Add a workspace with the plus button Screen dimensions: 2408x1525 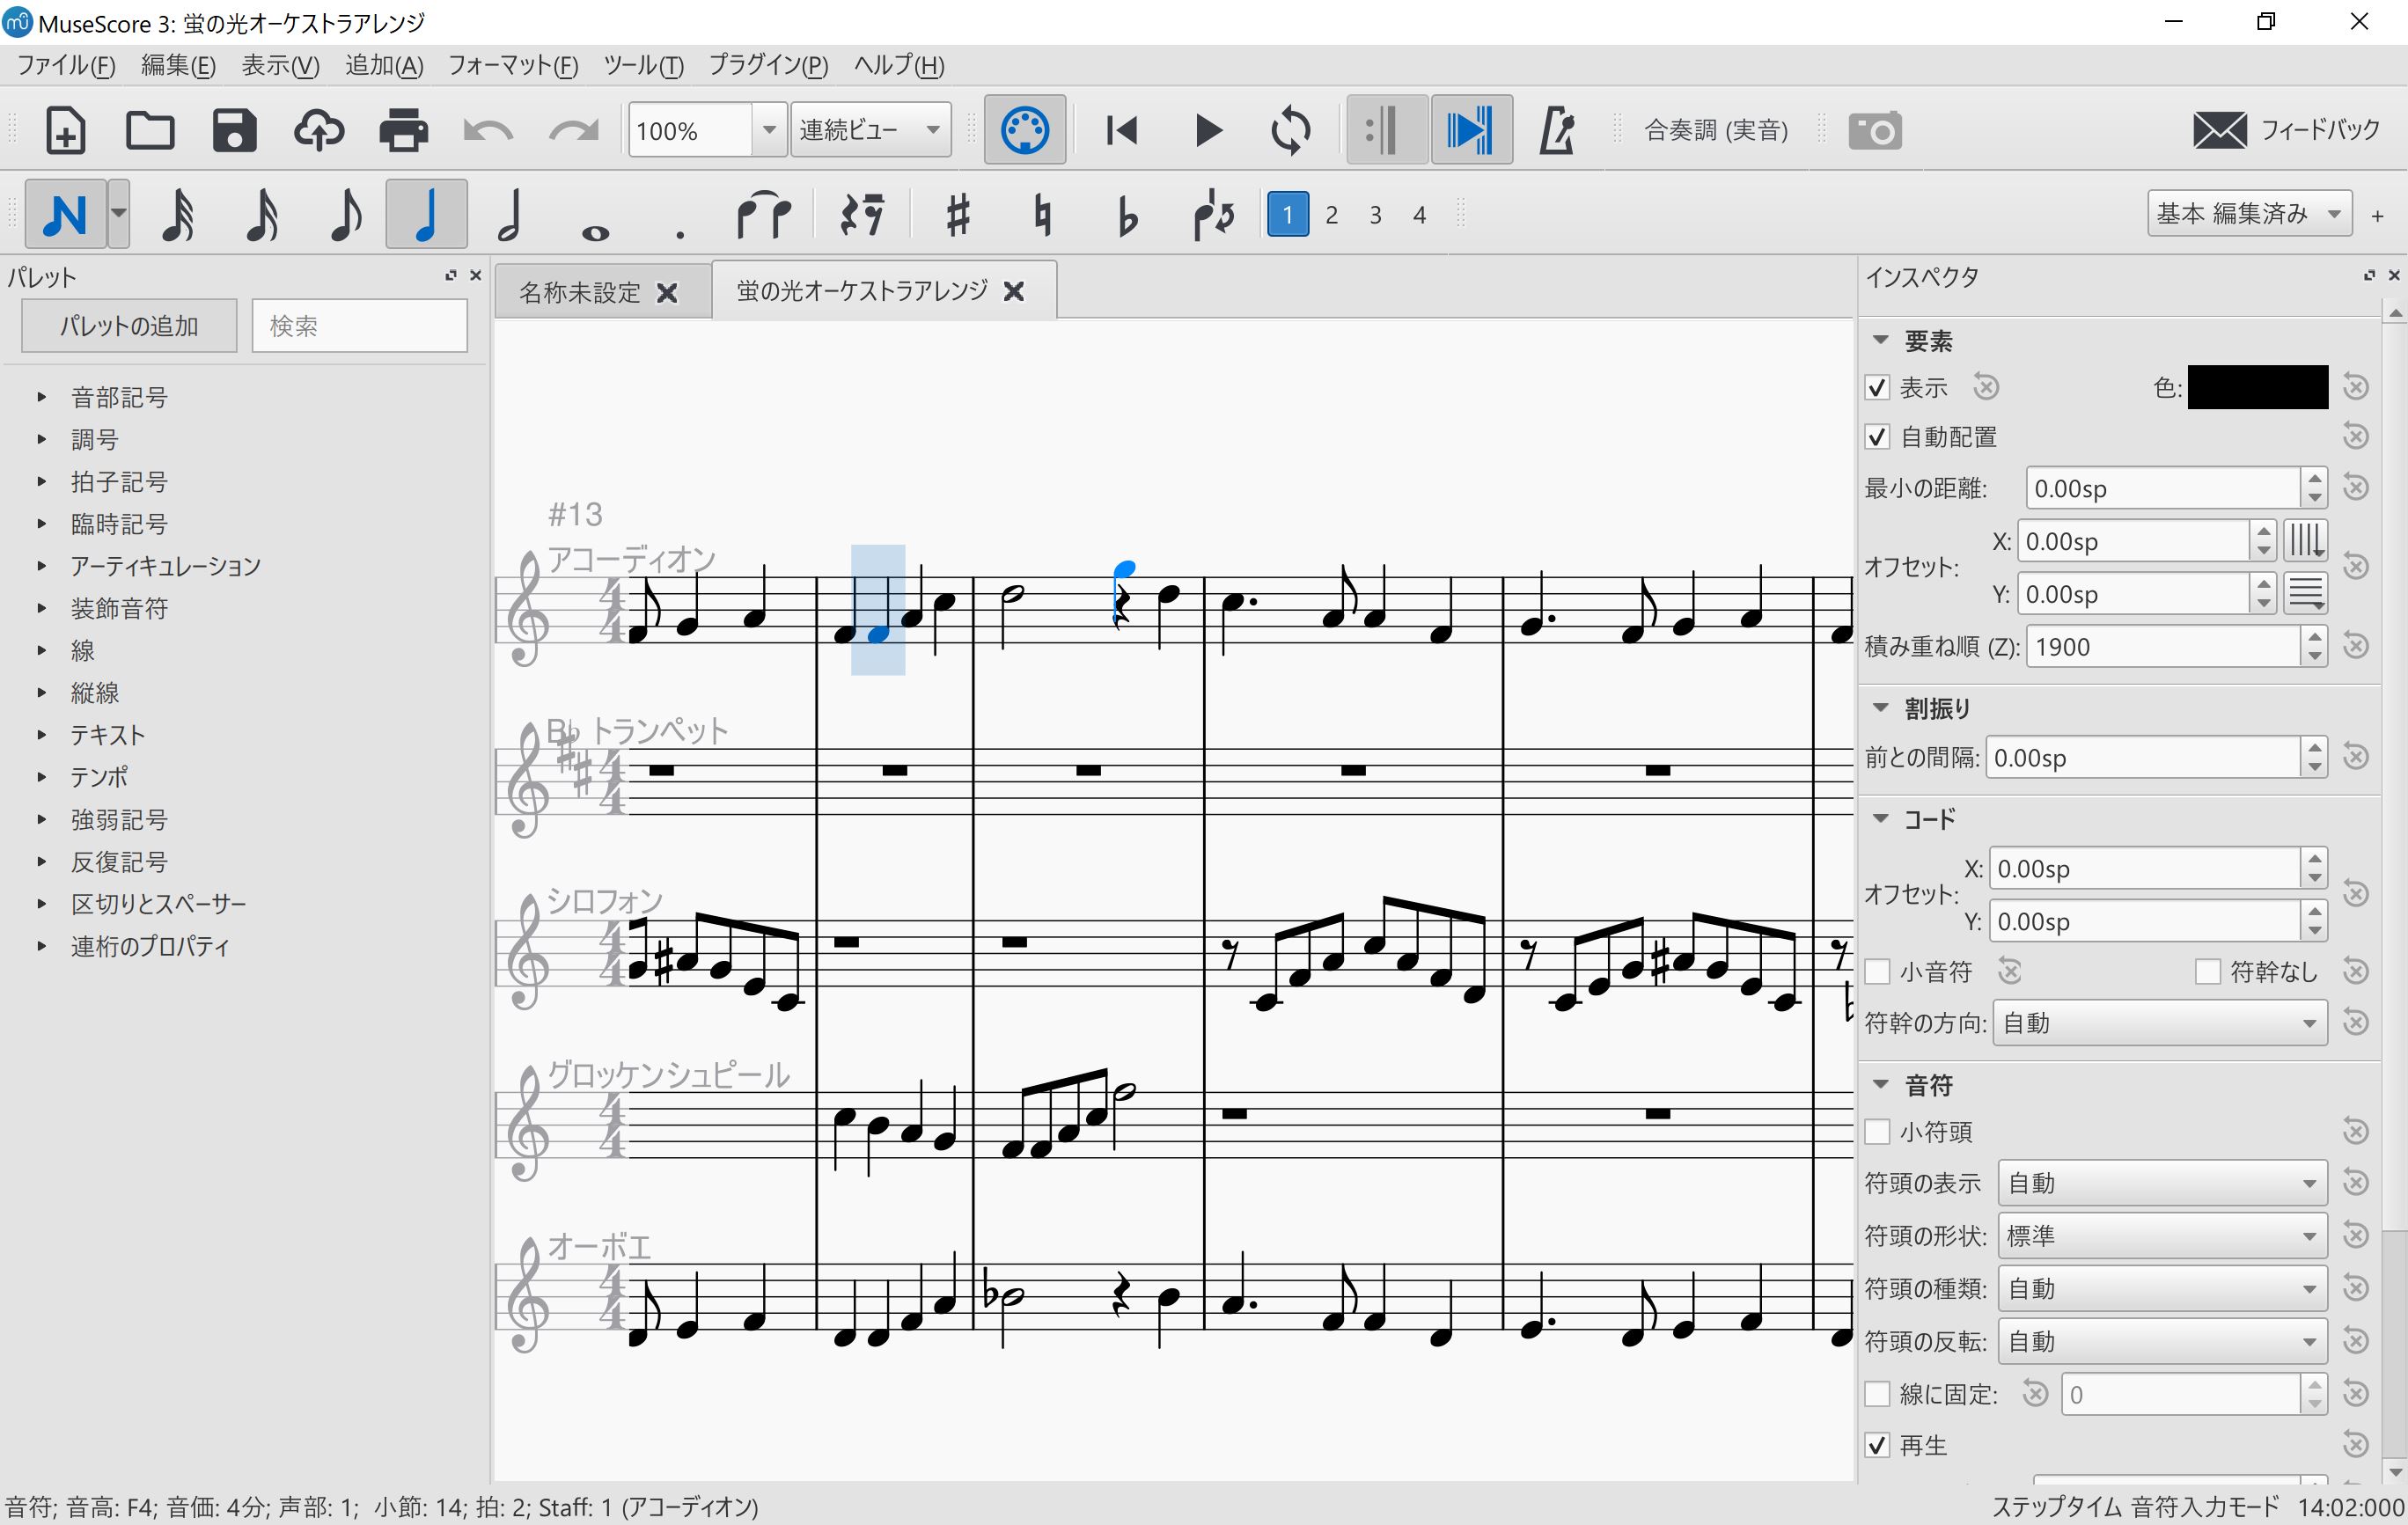pyautogui.click(x=2377, y=215)
